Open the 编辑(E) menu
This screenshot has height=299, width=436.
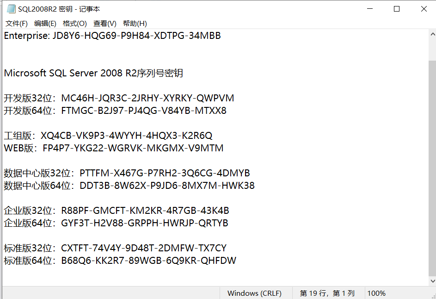coord(45,24)
